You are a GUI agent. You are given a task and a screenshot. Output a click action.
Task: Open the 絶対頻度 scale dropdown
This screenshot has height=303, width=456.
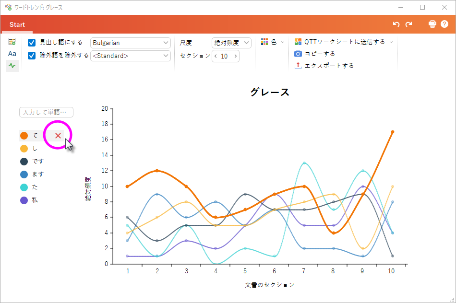click(x=232, y=43)
